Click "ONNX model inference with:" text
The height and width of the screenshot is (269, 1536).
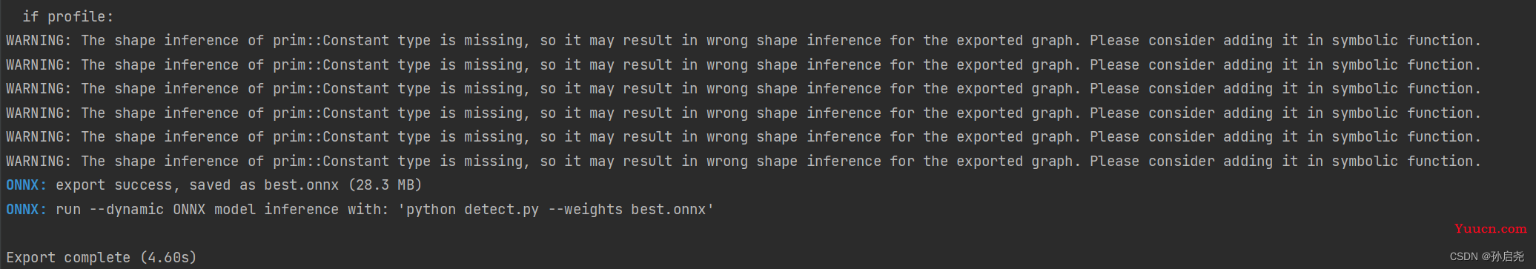click(281, 210)
